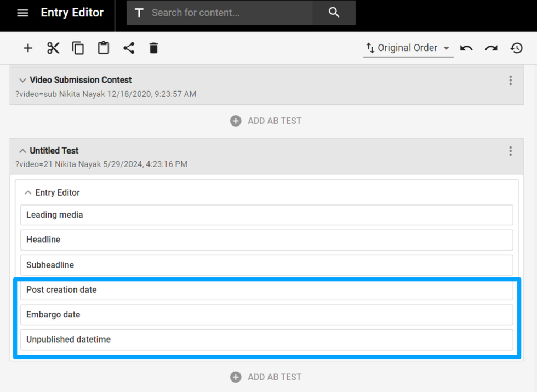Click the magnifier search button
This screenshot has height=392, width=537.
click(334, 13)
